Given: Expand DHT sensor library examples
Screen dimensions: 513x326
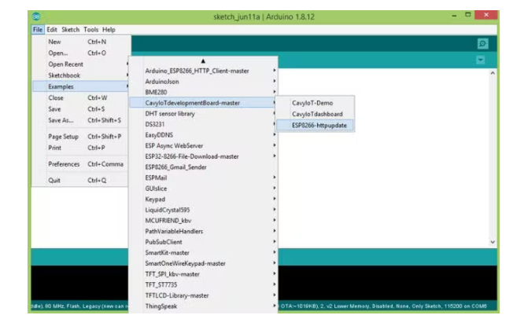Looking at the screenshot, I should coord(204,114).
